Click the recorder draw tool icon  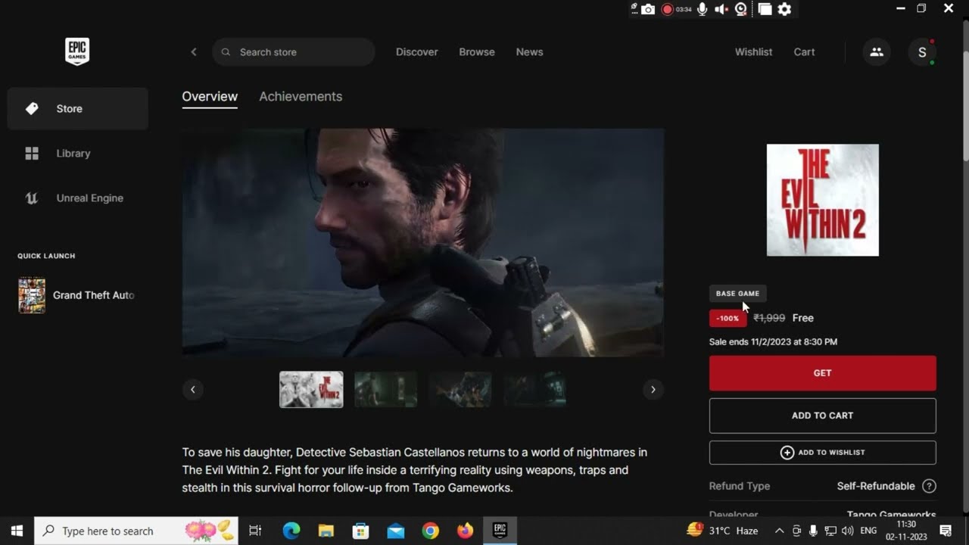634,9
